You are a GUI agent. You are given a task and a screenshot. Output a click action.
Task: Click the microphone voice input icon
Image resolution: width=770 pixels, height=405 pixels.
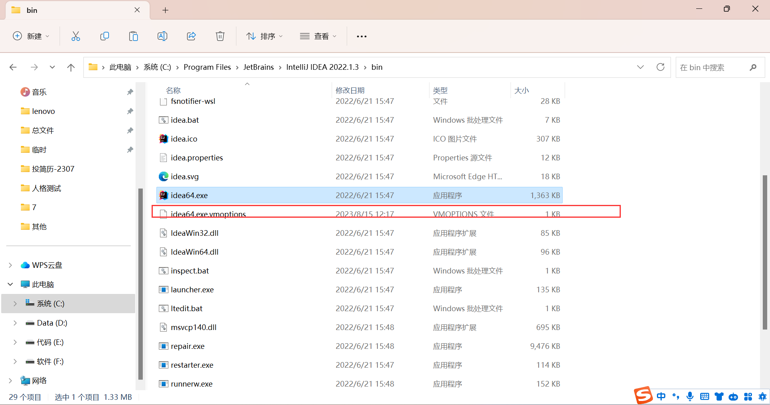pos(690,397)
